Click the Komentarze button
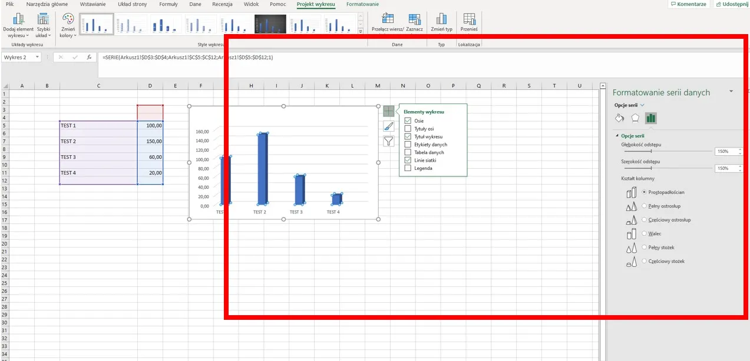The width and height of the screenshot is (750, 361). [688, 4]
